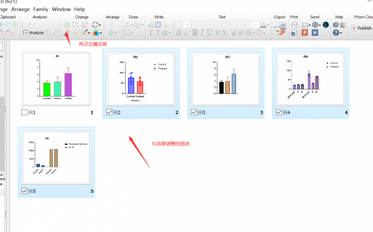Uncheck the 图5 graph checkbox
The image size is (373, 232).
pyautogui.click(x=24, y=191)
